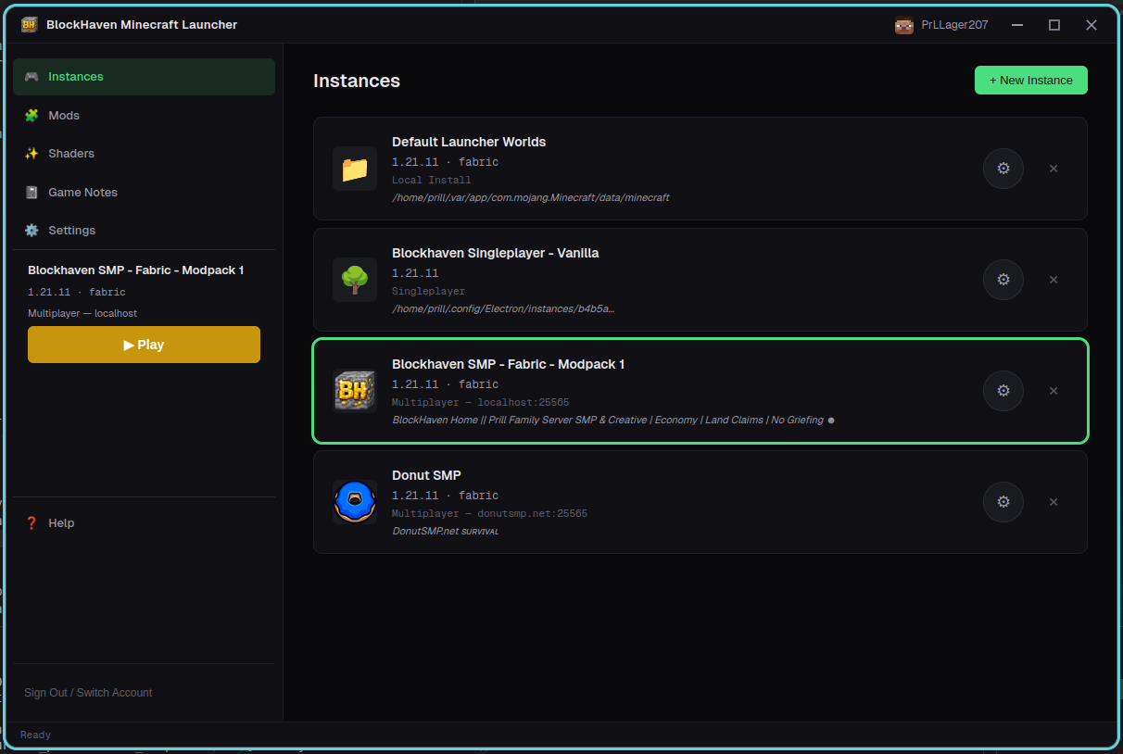
Task: Click the Local Install label
Action: 432,181
